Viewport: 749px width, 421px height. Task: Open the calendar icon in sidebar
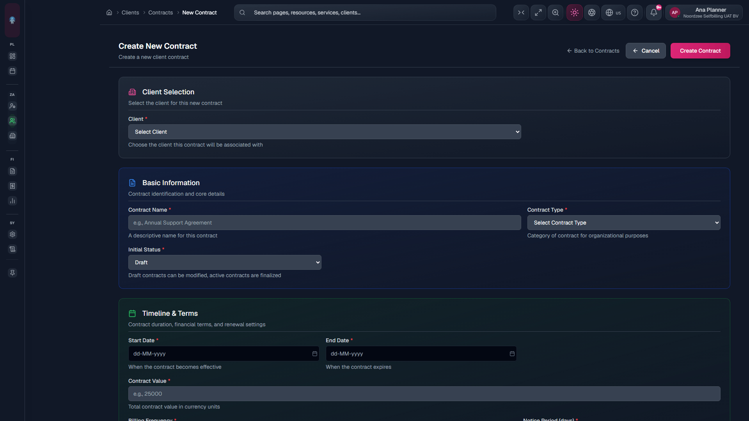tap(12, 71)
